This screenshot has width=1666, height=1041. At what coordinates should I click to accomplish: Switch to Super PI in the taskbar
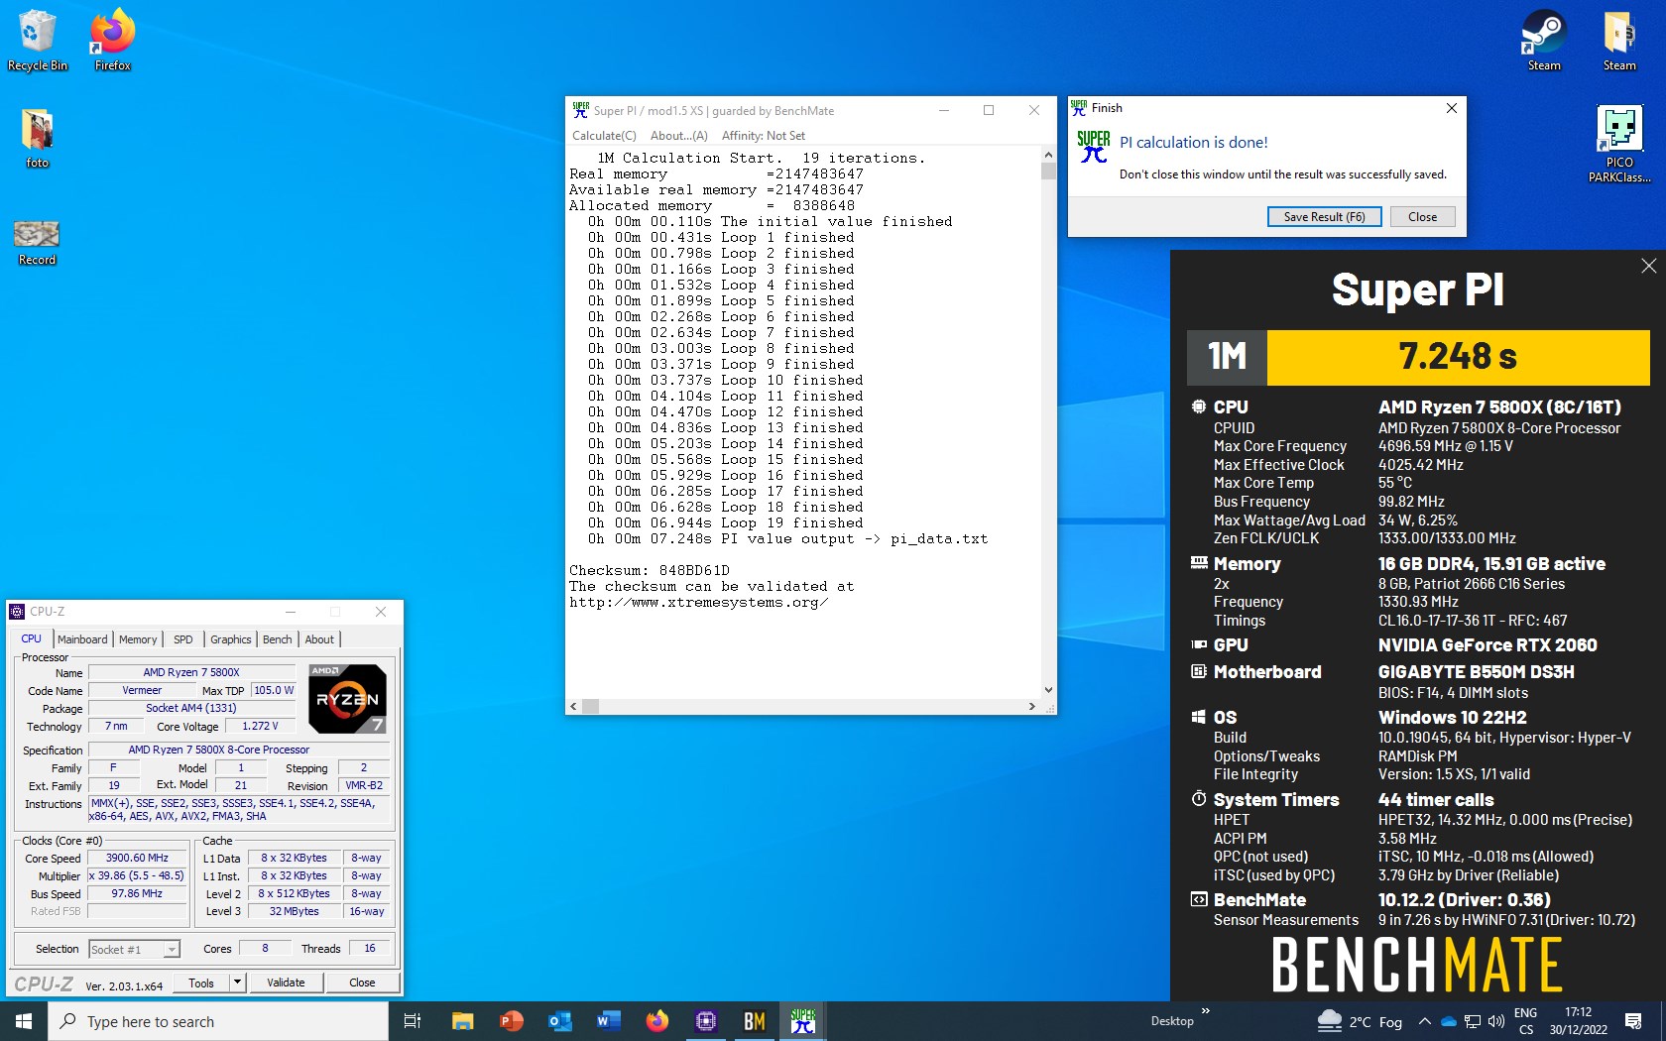[x=802, y=1021]
